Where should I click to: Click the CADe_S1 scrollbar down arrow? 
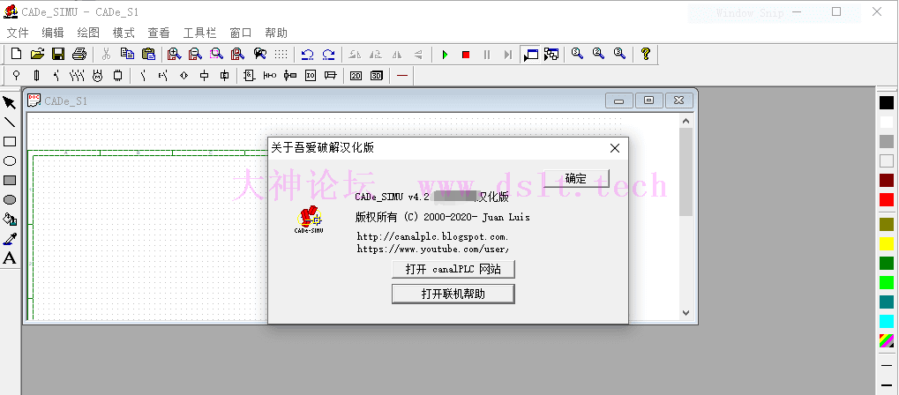[x=685, y=313]
